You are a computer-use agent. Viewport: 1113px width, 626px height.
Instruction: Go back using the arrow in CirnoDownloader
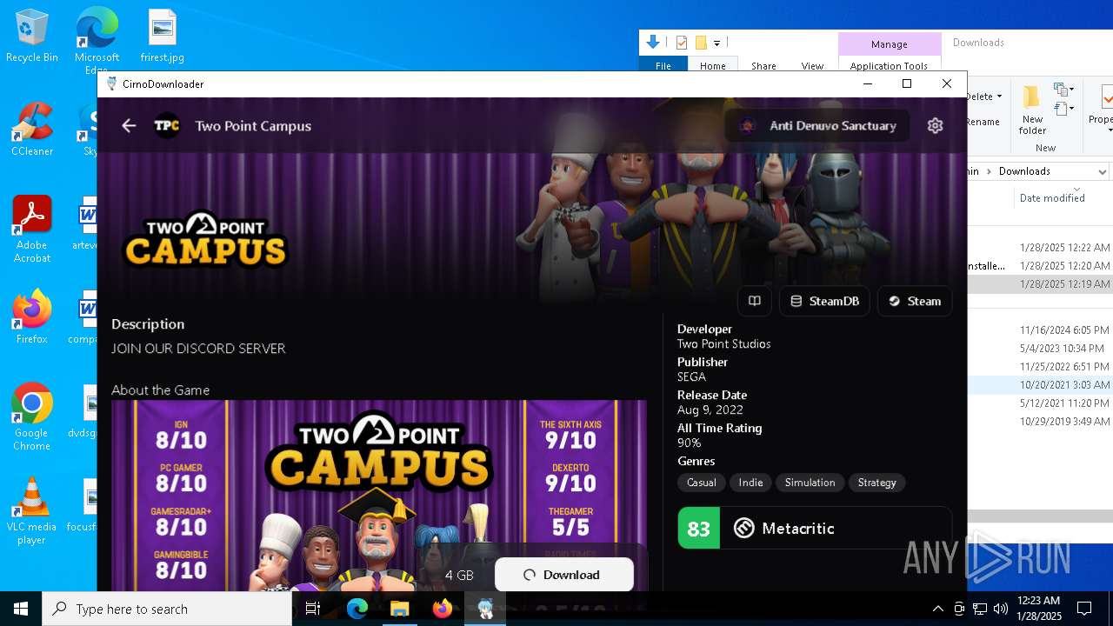[x=129, y=126]
